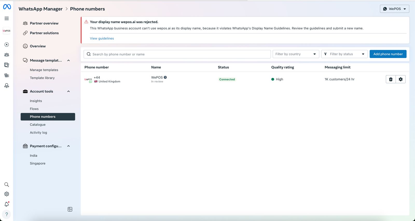Click the Payment configuration bank icon
Viewport: 415px width, 221px height.
(25, 146)
